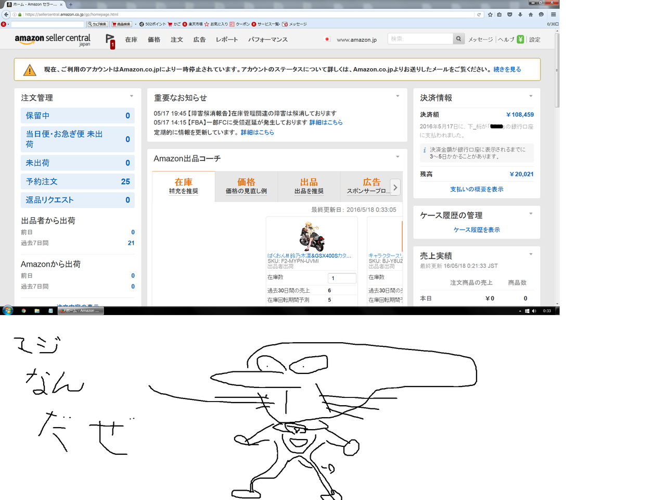This screenshot has width=666, height=500.
Task: Launch Chrome from the taskbar
Action: click(x=23, y=310)
